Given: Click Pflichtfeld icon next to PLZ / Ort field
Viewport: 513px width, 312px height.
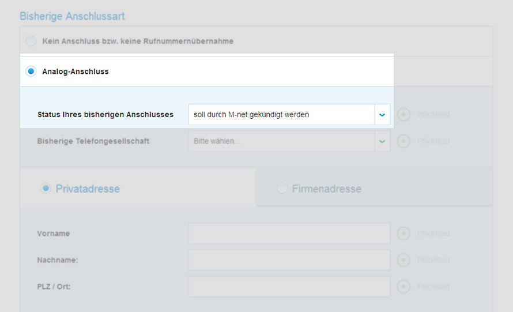Looking at the screenshot, I should (x=404, y=287).
